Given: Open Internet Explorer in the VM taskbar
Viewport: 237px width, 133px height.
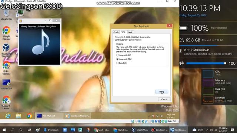Looking at the screenshot, I should pyautogui.click(x=7, y=116).
